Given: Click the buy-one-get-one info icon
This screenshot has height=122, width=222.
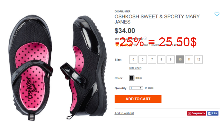Looking at the screenshot, I should coord(145,38).
